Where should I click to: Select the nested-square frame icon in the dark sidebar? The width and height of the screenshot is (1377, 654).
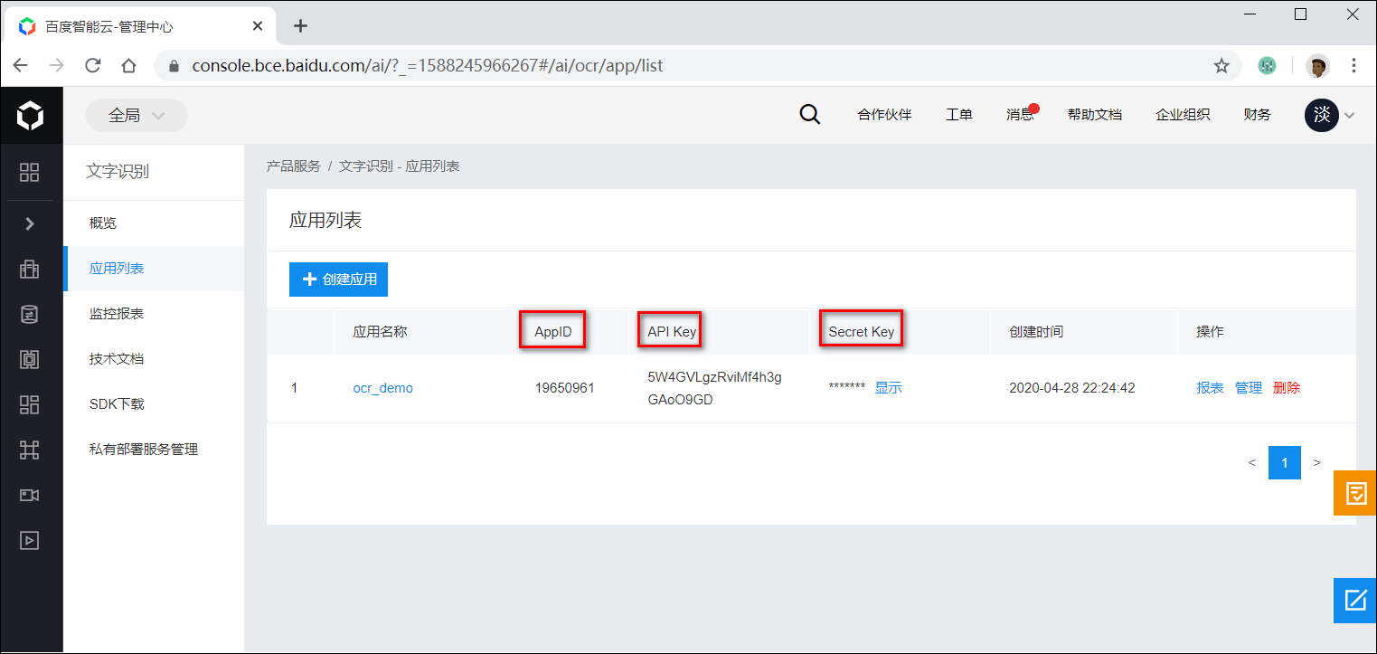point(30,359)
